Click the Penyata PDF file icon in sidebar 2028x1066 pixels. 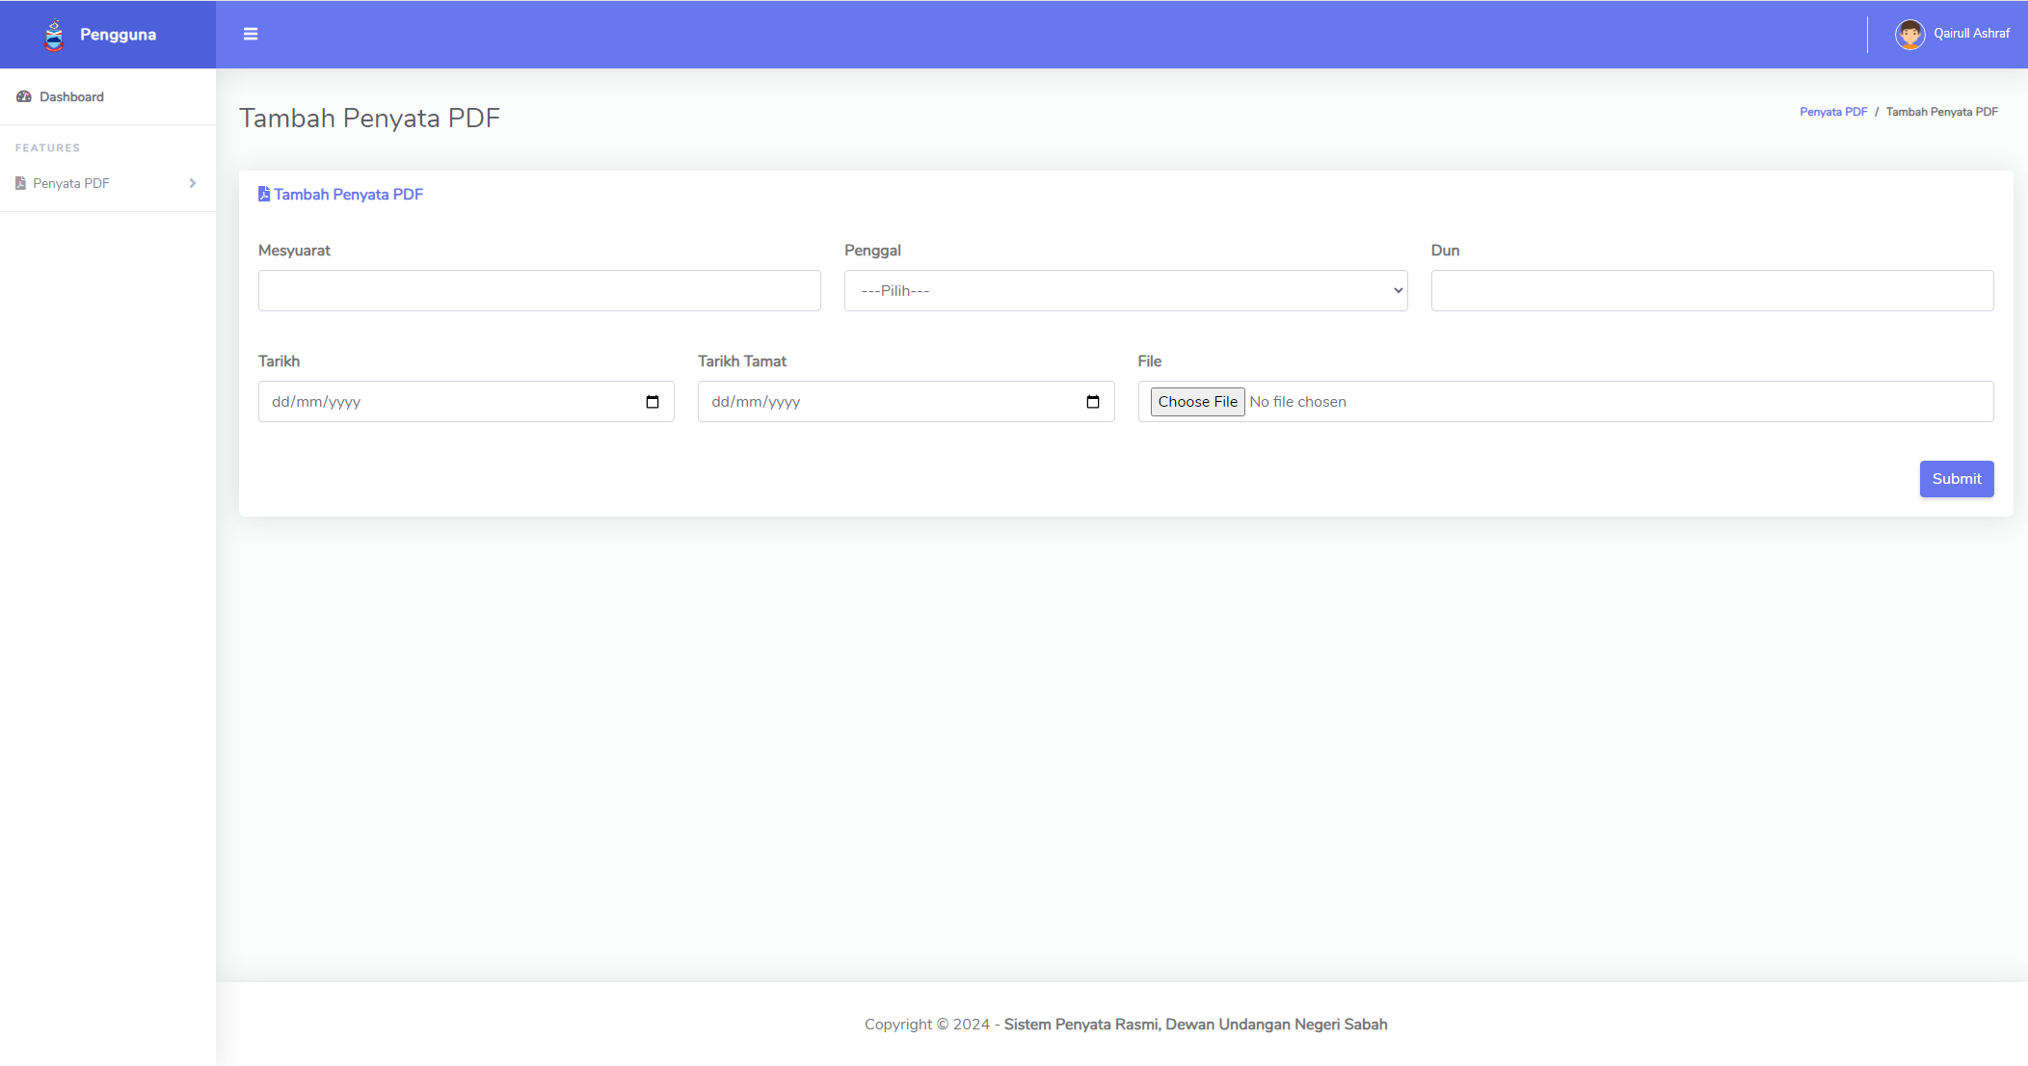[x=20, y=183]
